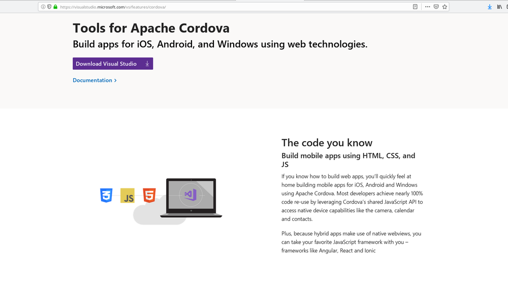This screenshot has height=285, width=508.
Task: Click the site information icon in address bar
Action: 43,7
